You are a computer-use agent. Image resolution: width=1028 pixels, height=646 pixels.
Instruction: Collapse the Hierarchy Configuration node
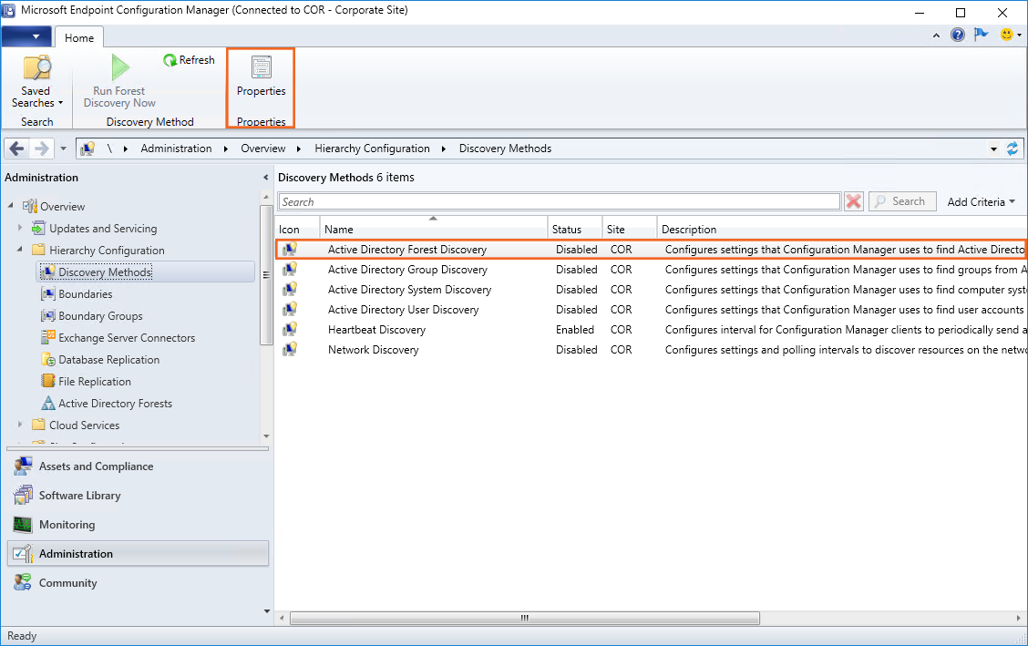[20, 251]
